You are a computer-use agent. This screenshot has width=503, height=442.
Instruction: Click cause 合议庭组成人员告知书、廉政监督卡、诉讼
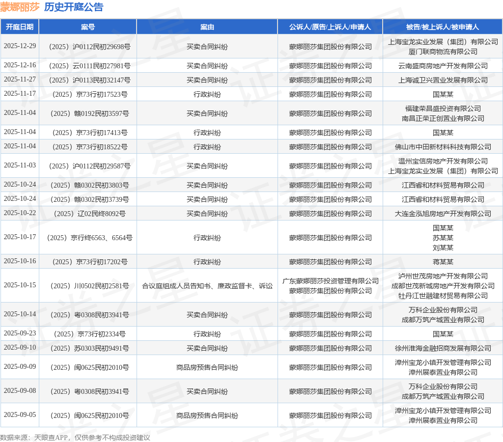(207, 286)
